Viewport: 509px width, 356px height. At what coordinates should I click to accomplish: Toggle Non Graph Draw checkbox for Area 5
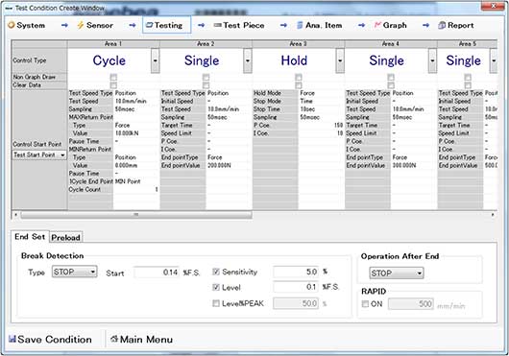click(468, 77)
